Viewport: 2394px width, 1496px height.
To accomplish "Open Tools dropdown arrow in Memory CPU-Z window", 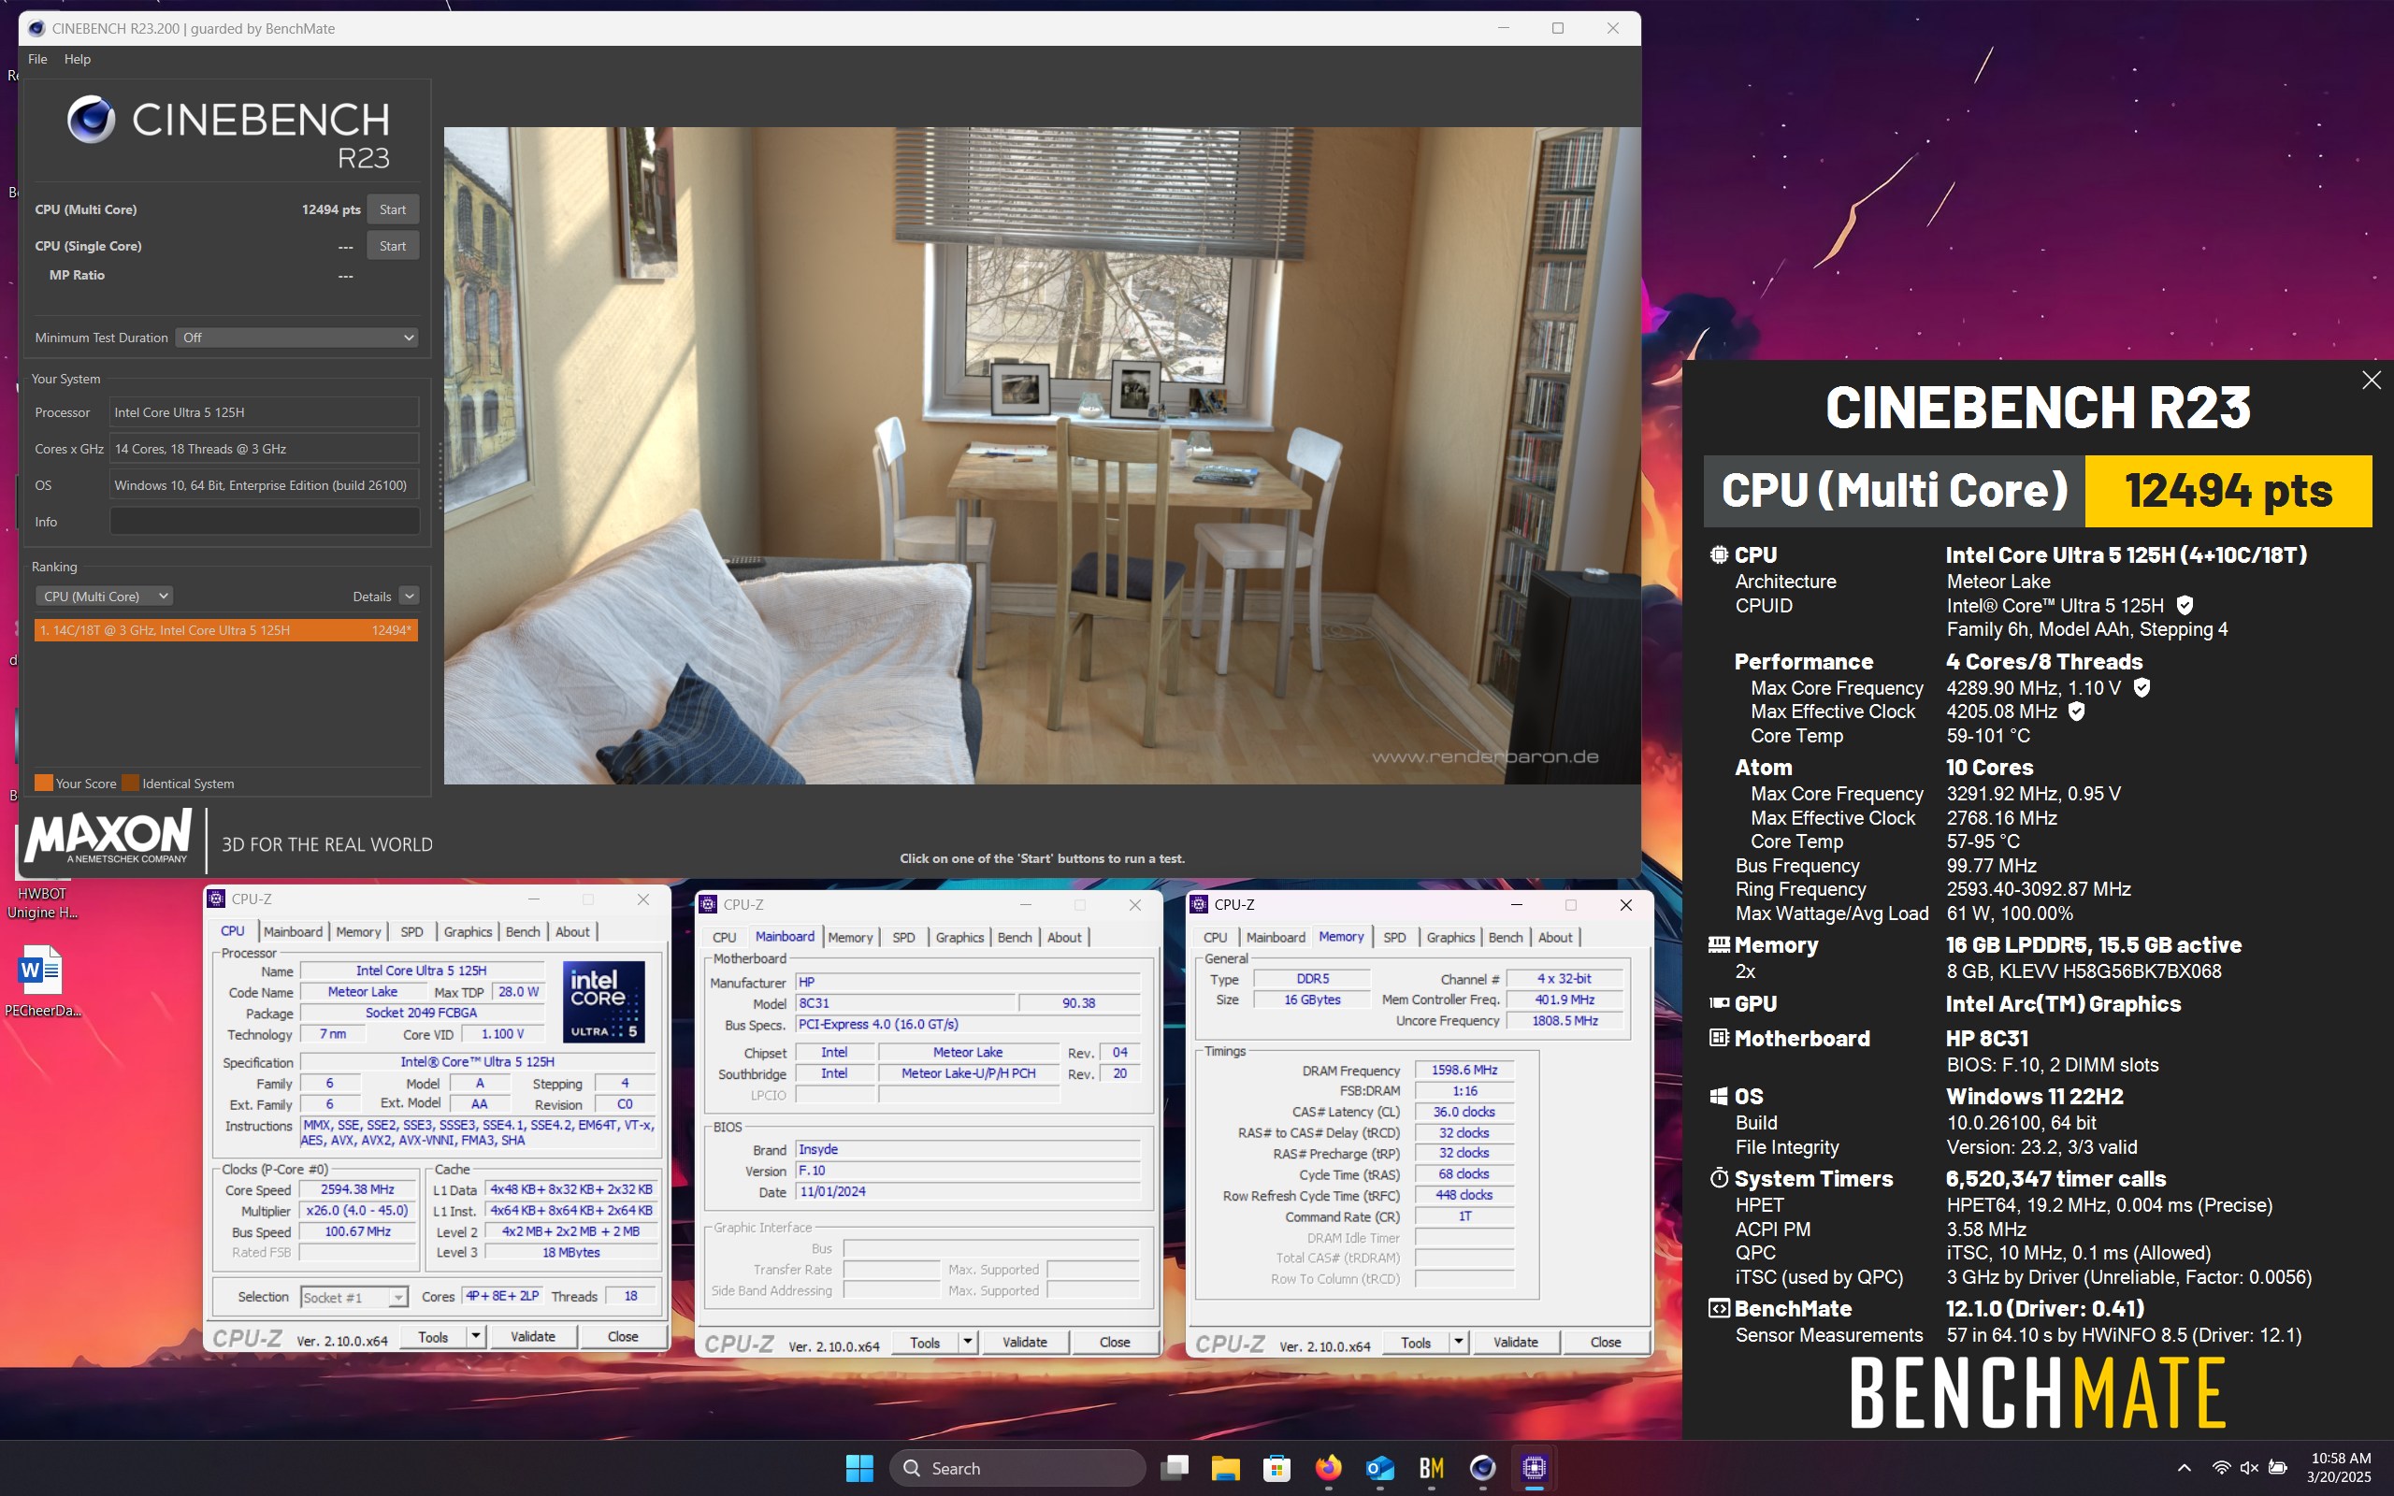I will (x=1458, y=1343).
